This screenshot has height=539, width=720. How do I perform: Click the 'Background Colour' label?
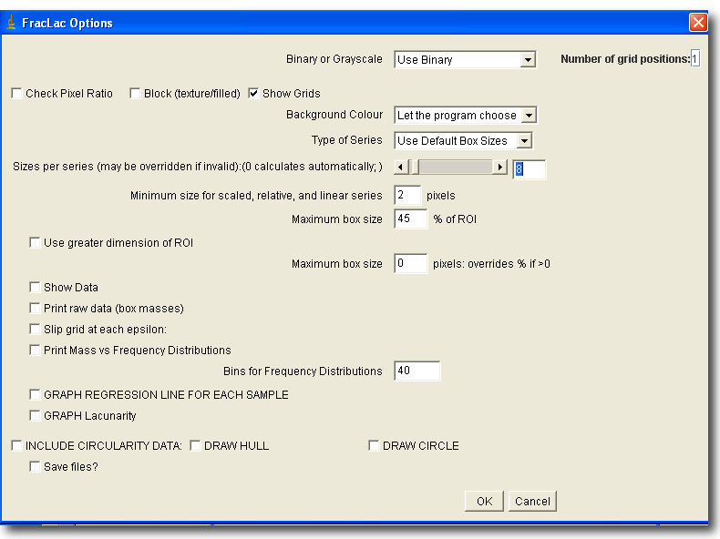[x=334, y=115]
